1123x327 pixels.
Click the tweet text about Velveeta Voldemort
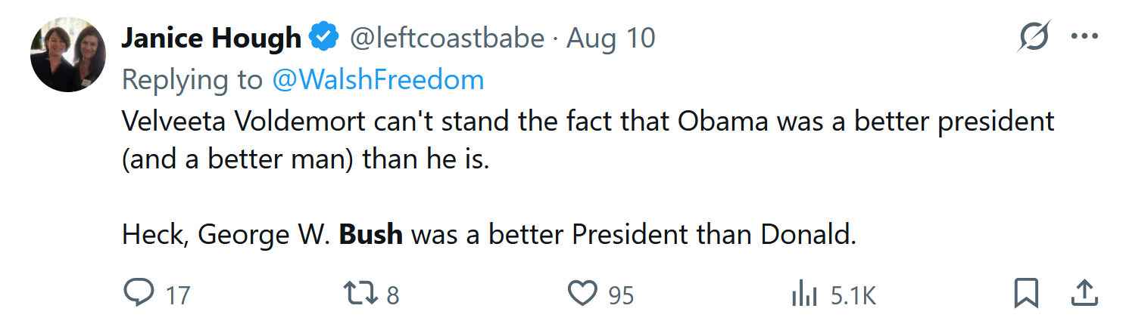588,122
